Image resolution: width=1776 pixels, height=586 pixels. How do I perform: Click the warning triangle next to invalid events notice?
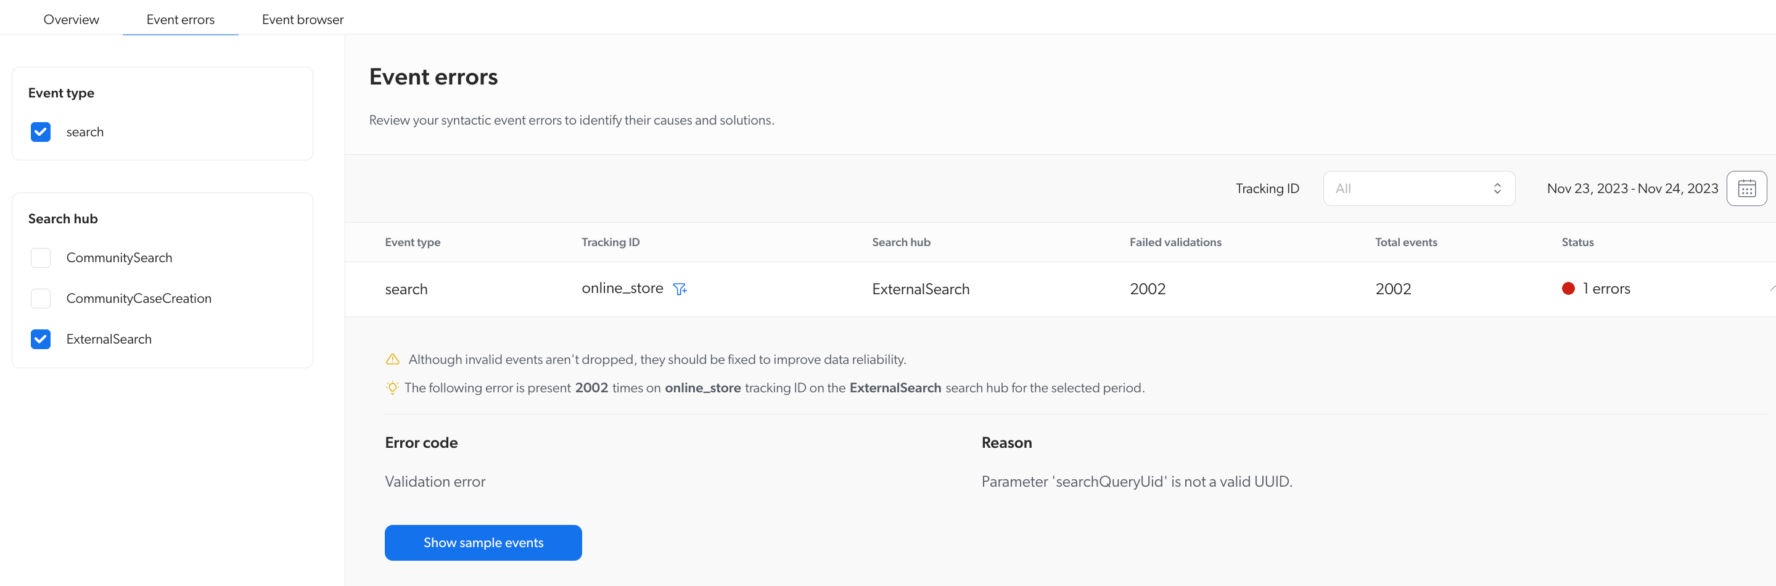(x=392, y=358)
